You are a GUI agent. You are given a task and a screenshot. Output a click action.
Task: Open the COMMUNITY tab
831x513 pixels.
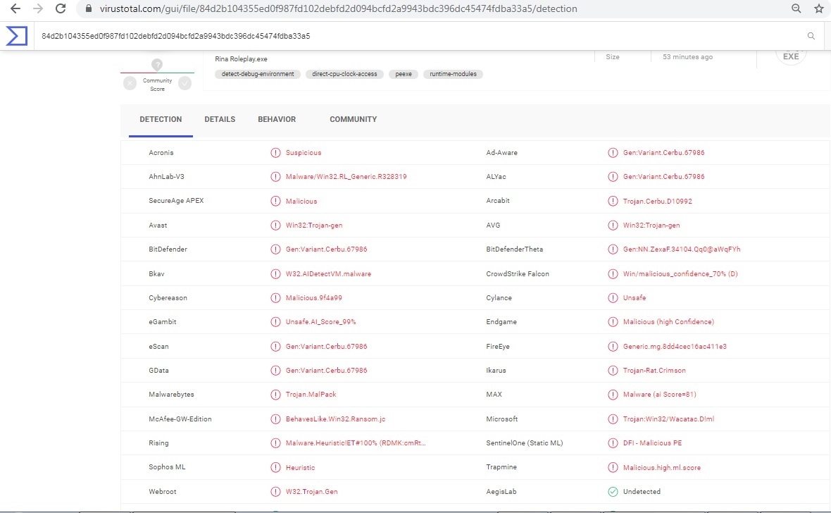[x=353, y=119]
